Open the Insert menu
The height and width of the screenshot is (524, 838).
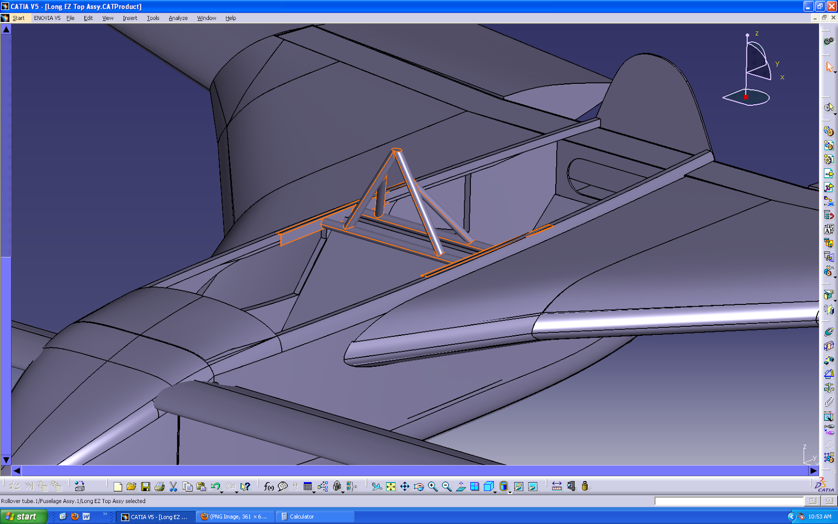pos(129,17)
